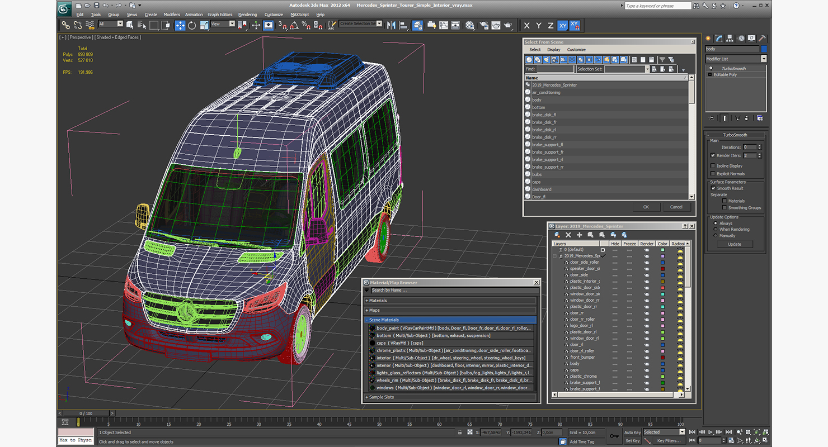Open Select by Name tool
The width and height of the screenshot is (828, 447).
click(x=142, y=25)
